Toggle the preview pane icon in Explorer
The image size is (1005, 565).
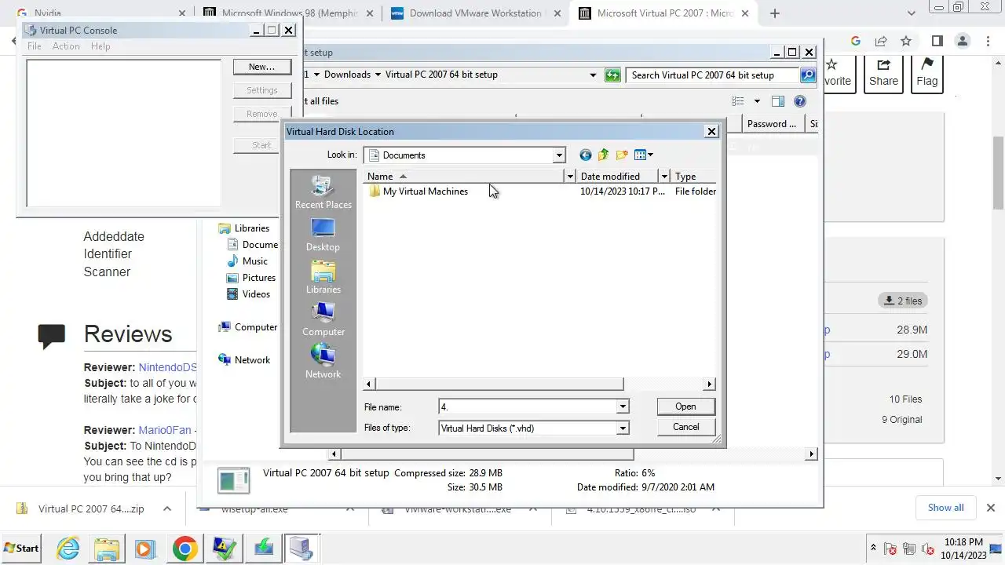778,101
